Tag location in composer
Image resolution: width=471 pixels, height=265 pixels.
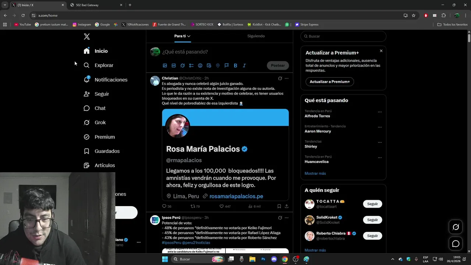(x=218, y=66)
